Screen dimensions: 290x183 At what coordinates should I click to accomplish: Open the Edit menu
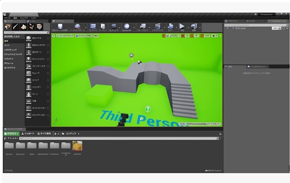click(x=15, y=18)
